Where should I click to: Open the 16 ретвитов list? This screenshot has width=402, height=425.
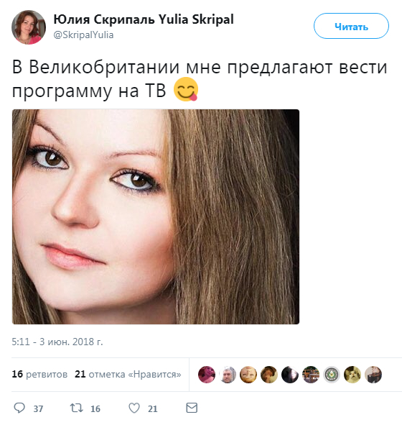(39, 375)
